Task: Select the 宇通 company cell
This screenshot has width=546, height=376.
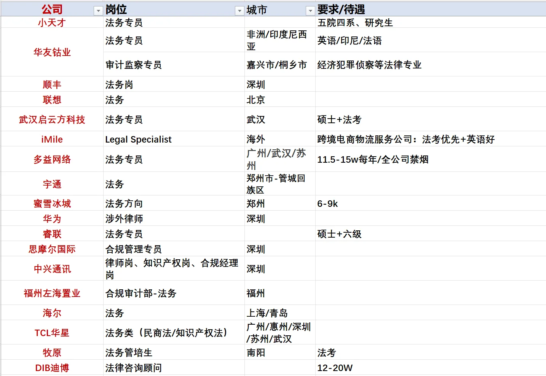Action: pyautogui.click(x=52, y=184)
